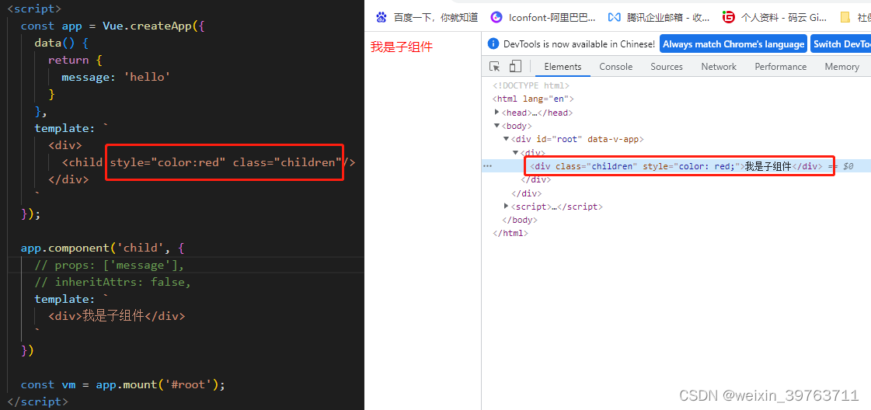This screenshot has height=410, width=871.
Task: Select the div class="children" element row
Action: pyautogui.click(x=676, y=166)
